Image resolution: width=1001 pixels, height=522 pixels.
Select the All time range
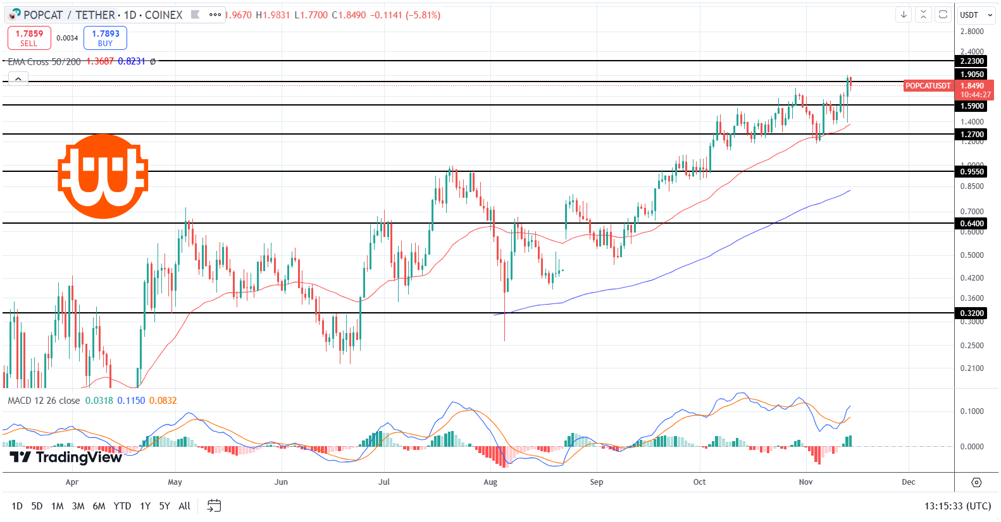tap(184, 506)
